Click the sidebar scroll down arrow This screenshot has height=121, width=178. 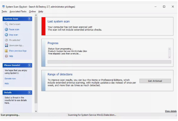[x=36, y=111]
